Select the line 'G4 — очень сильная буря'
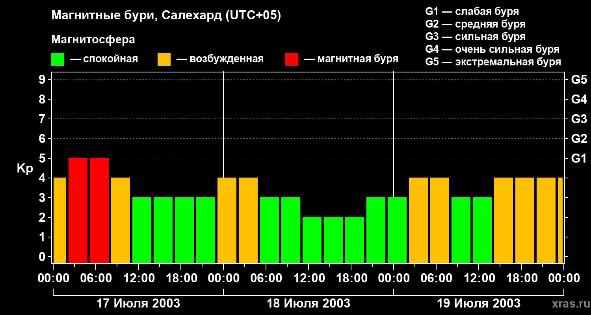591x315 pixels. click(492, 49)
